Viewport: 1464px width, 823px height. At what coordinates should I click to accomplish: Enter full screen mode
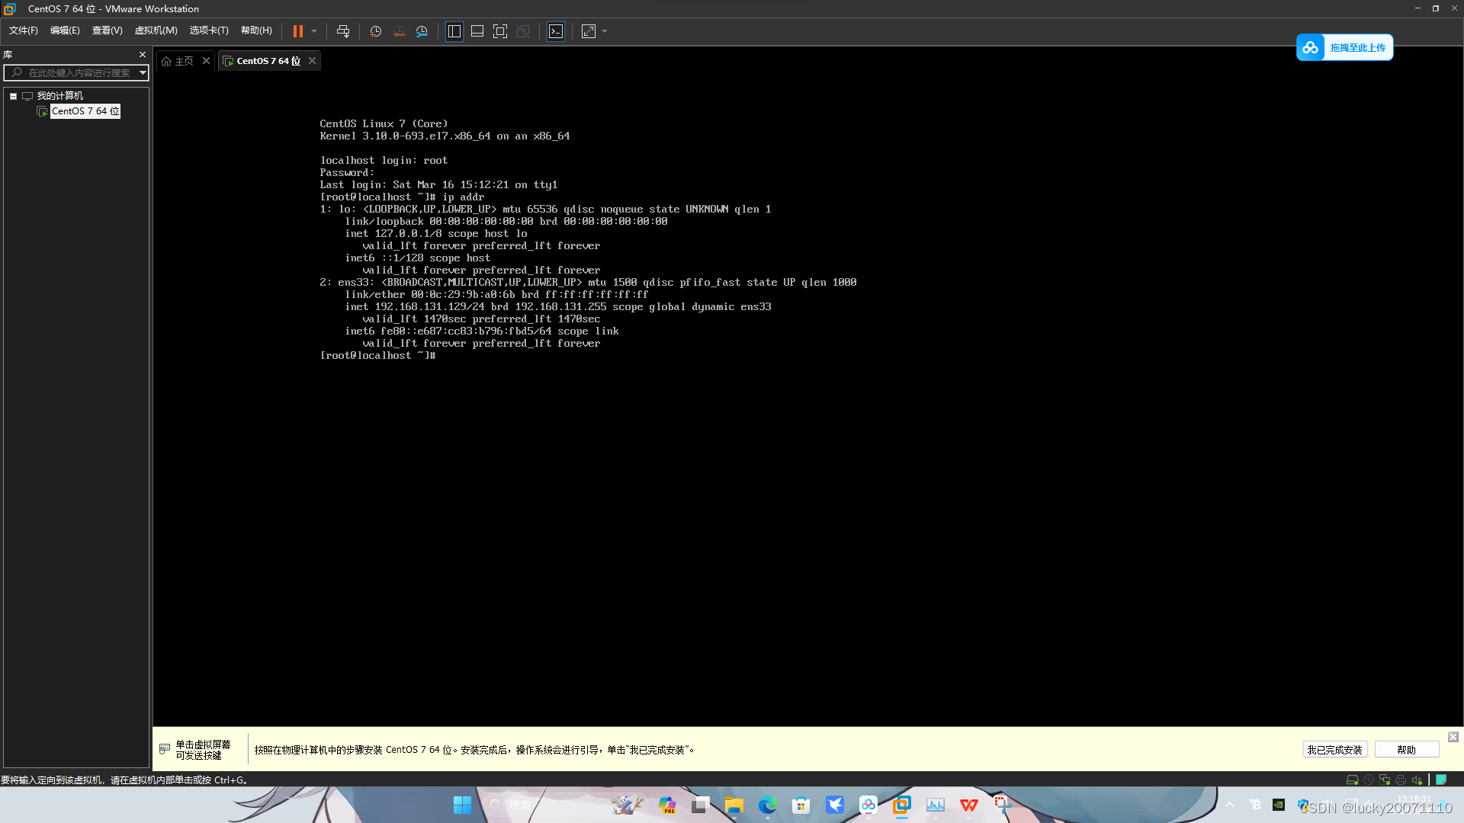click(500, 31)
